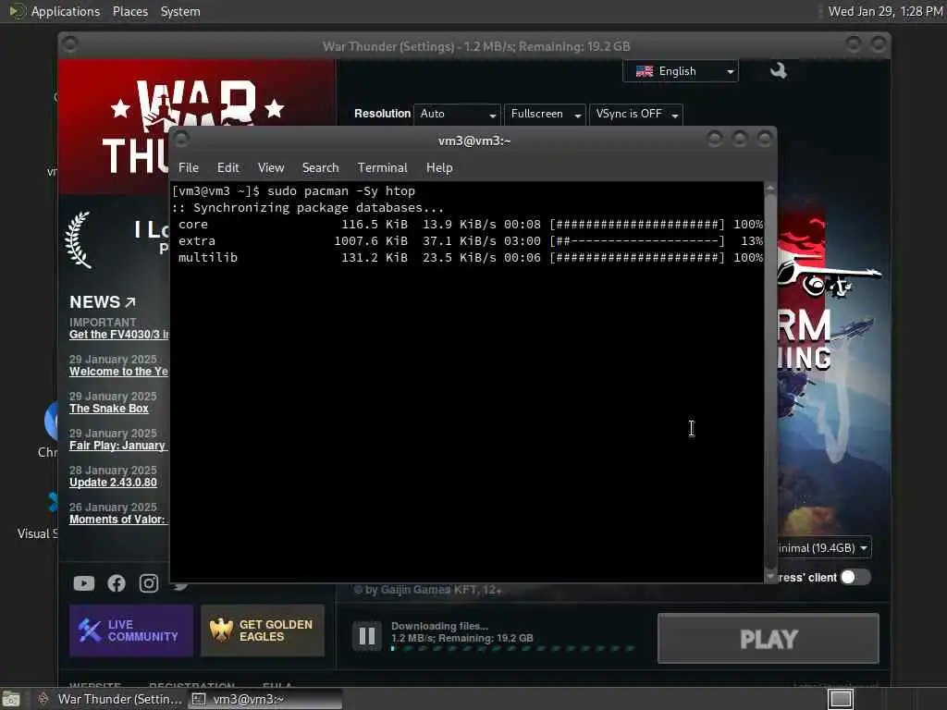Click the Live Community crossed-swords icon
This screenshot has width=947, height=710.
tap(90, 630)
